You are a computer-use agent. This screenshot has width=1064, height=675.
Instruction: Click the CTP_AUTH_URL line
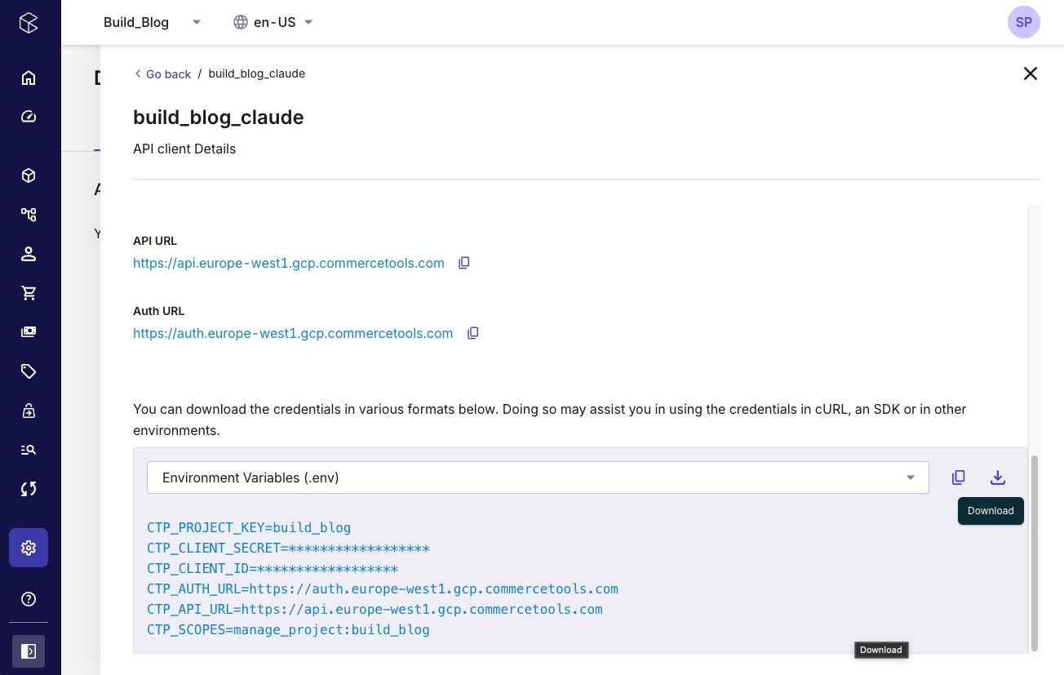[x=383, y=588]
